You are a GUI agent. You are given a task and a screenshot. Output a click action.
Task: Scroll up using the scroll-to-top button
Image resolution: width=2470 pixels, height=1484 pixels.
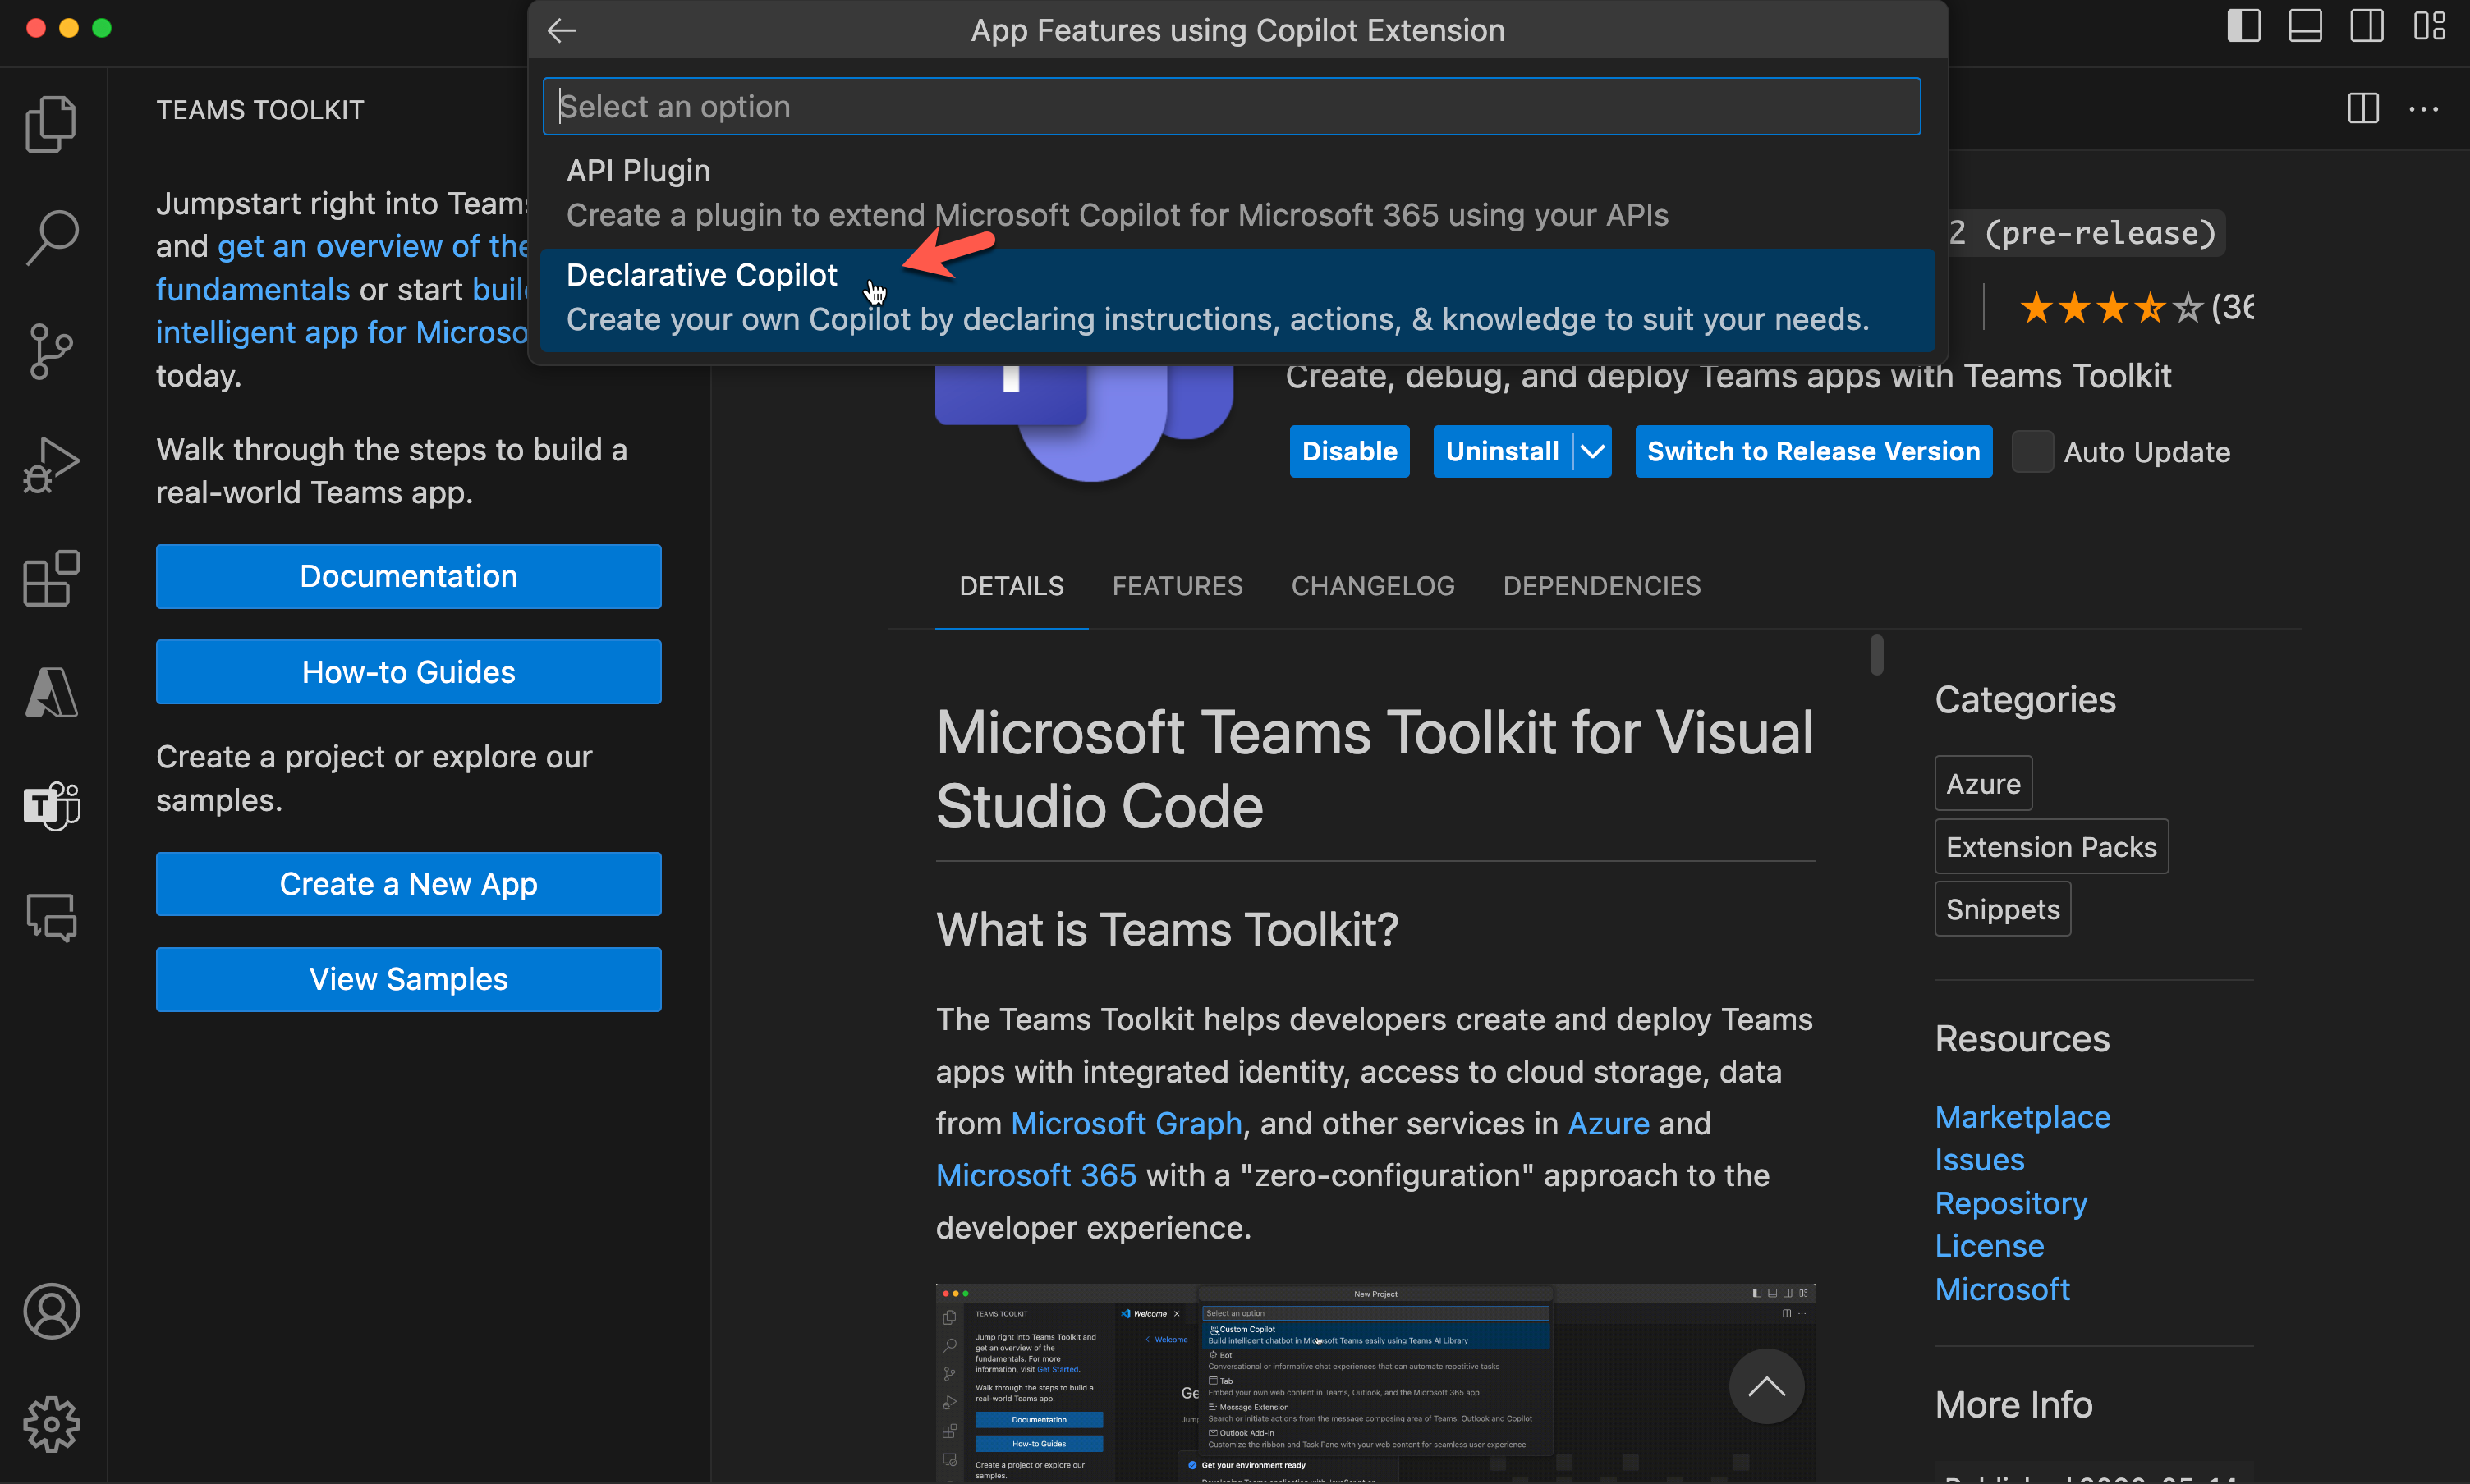[1766, 1387]
